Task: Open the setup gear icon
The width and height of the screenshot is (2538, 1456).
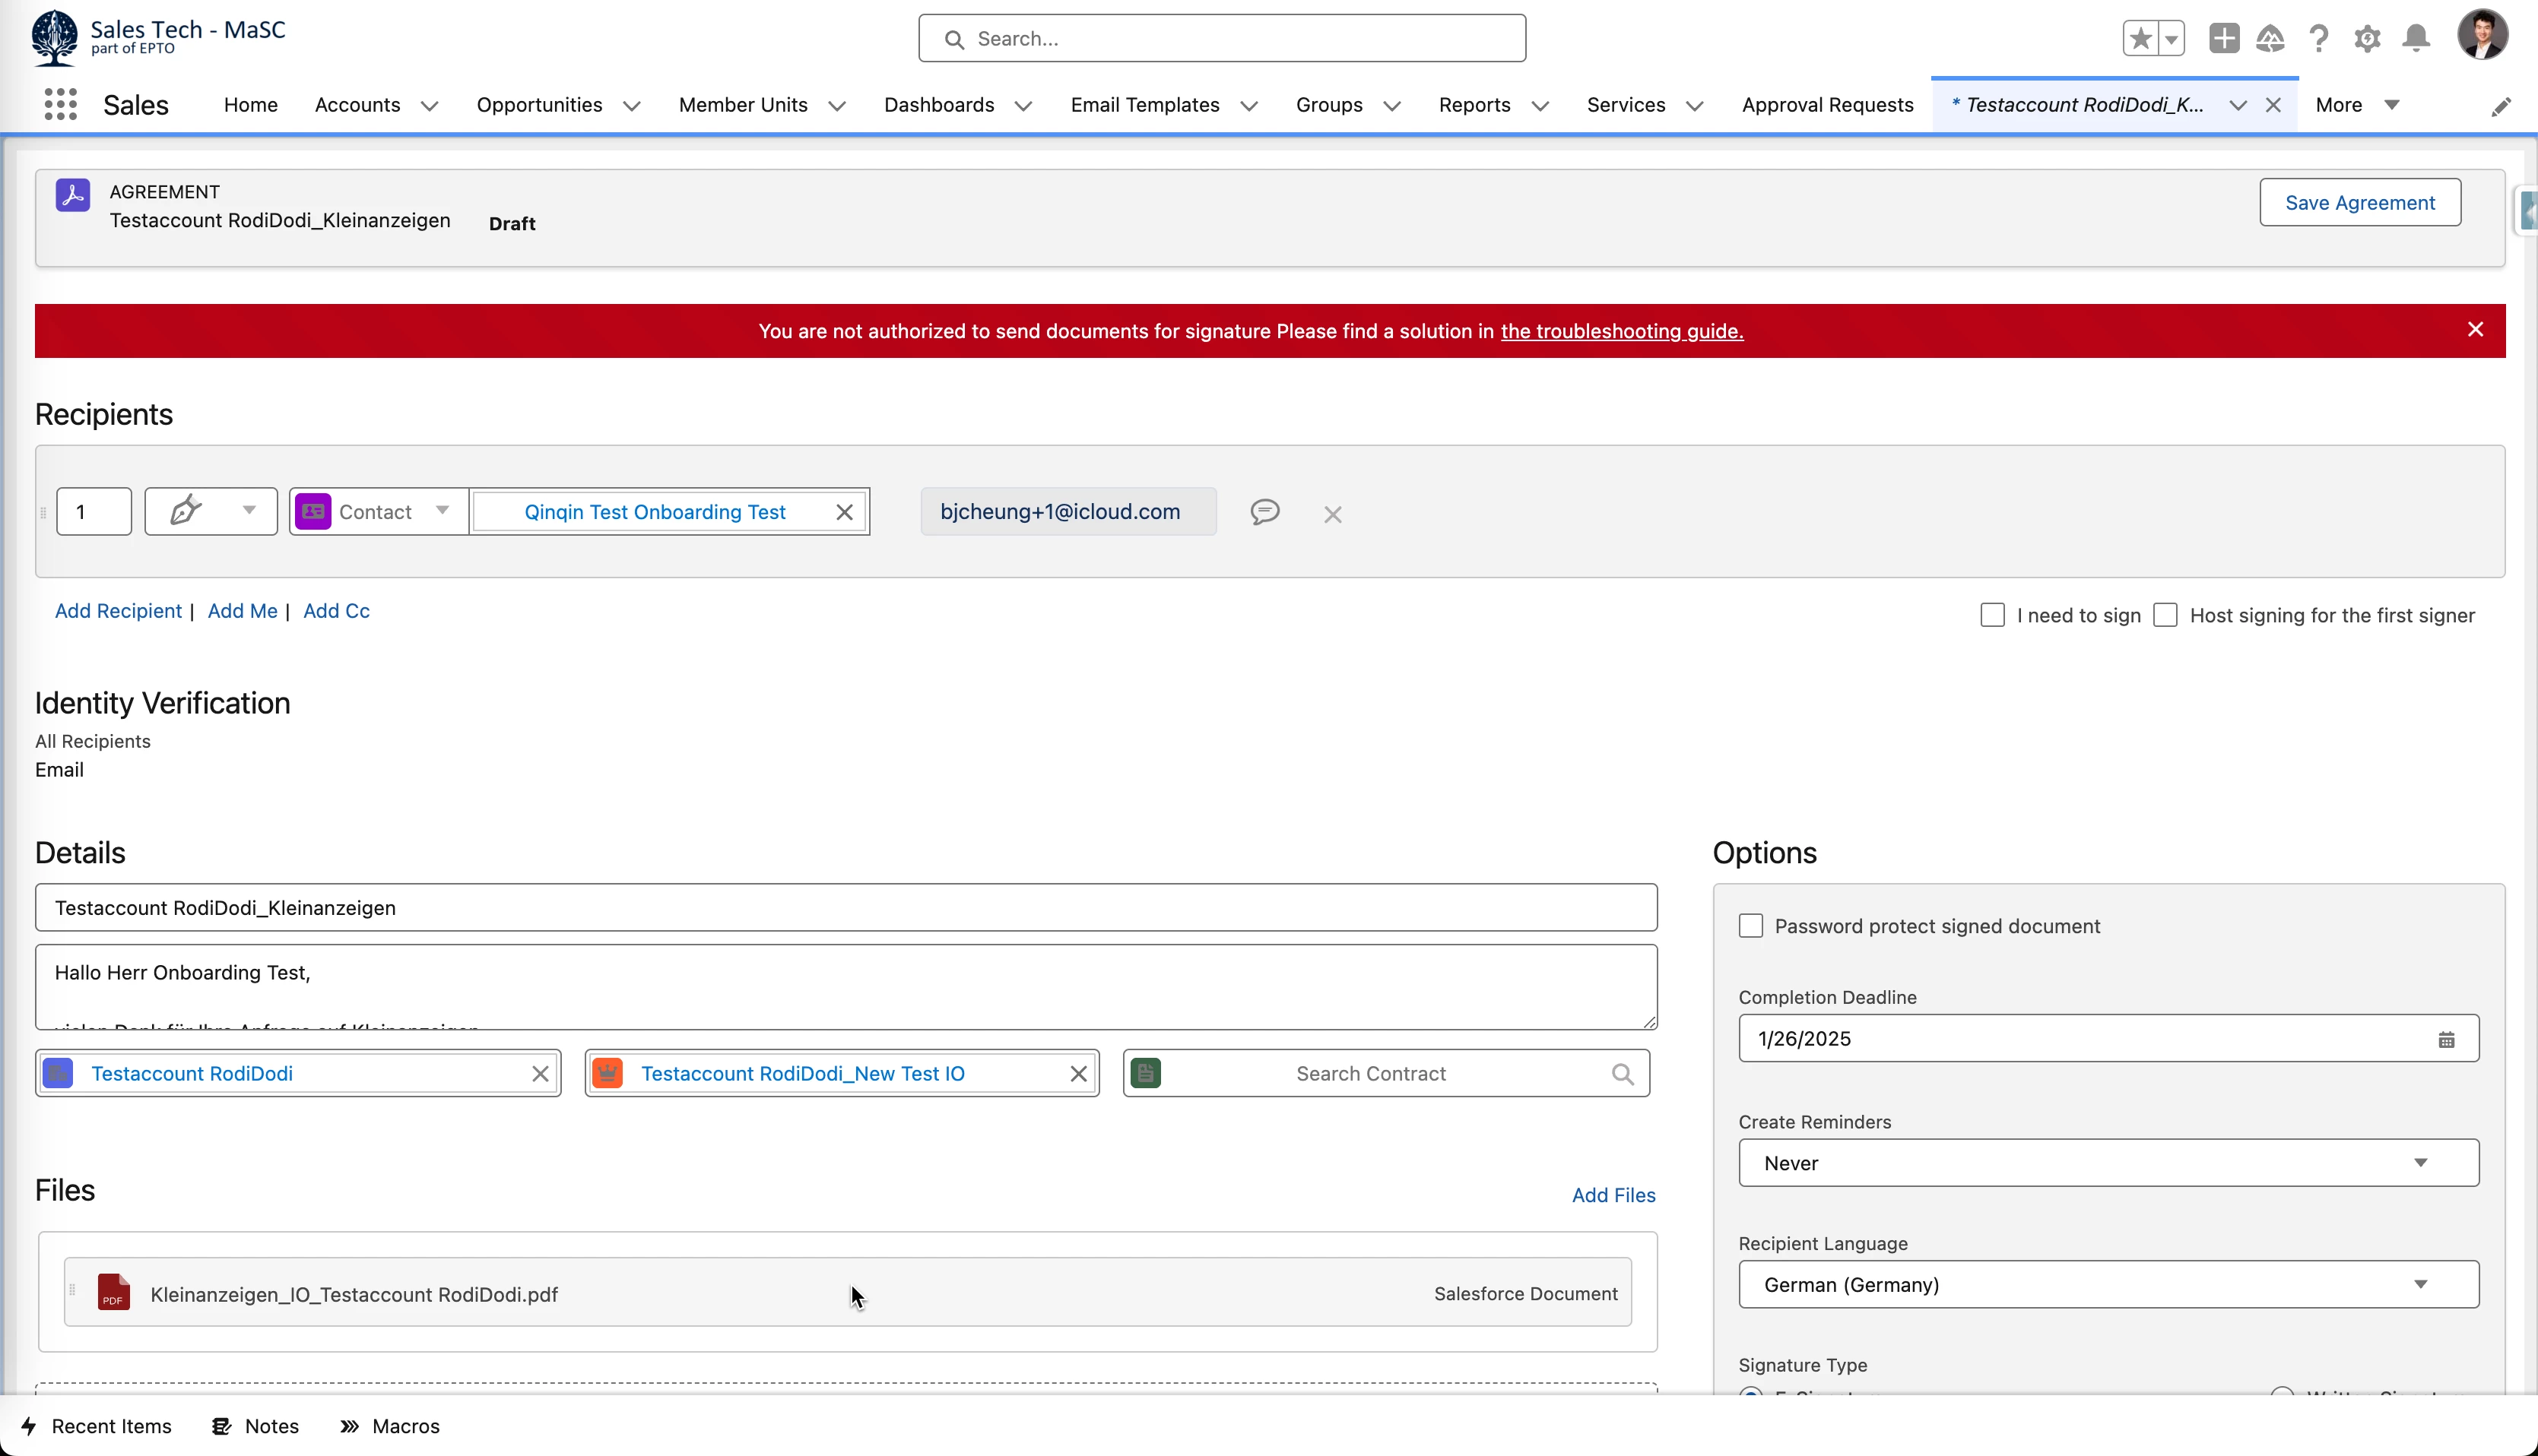Action: 2367,38
